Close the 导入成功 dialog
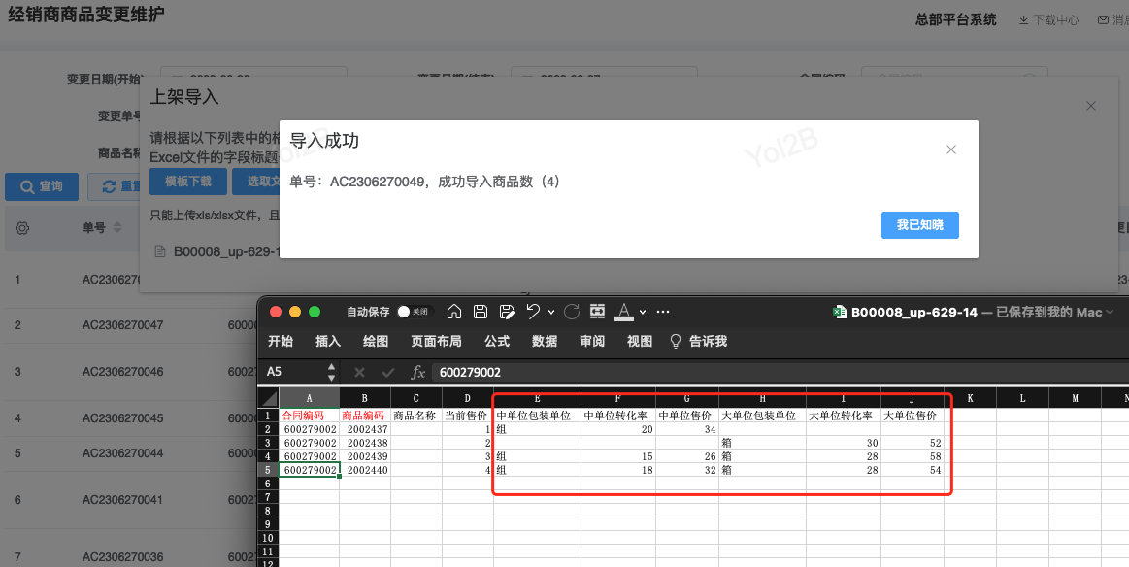Screen dimensions: 1129x567 (x=951, y=150)
